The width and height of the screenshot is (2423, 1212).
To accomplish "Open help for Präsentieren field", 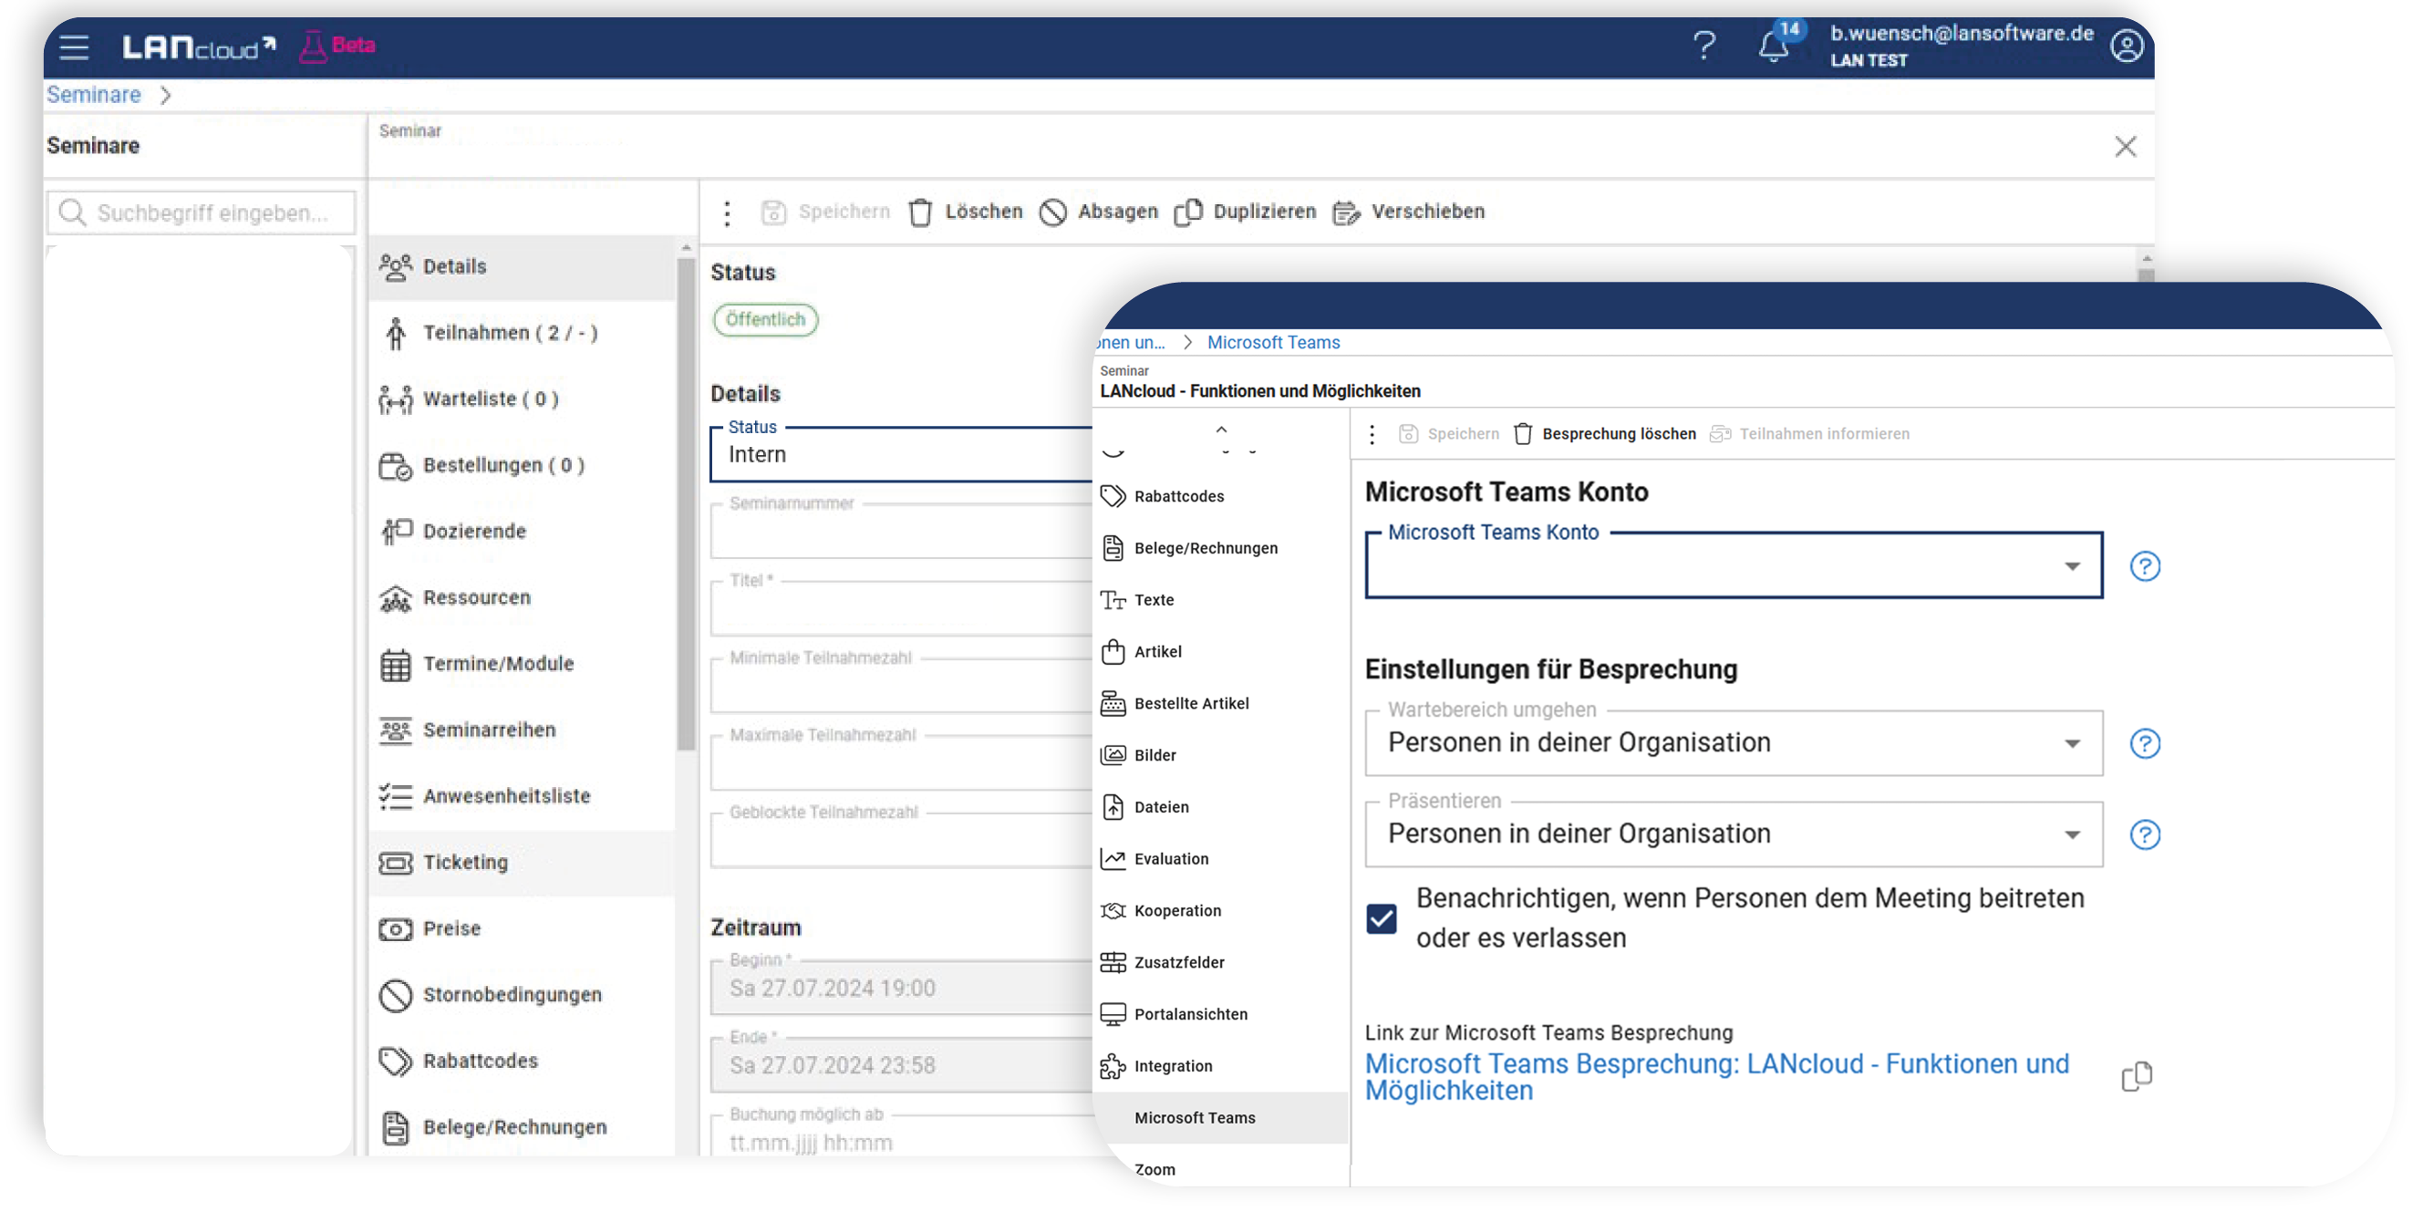I will pos(2145,834).
